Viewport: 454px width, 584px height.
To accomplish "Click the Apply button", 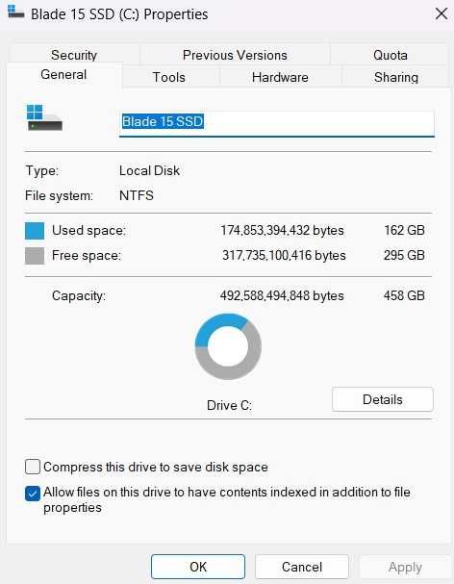I will 405,567.
